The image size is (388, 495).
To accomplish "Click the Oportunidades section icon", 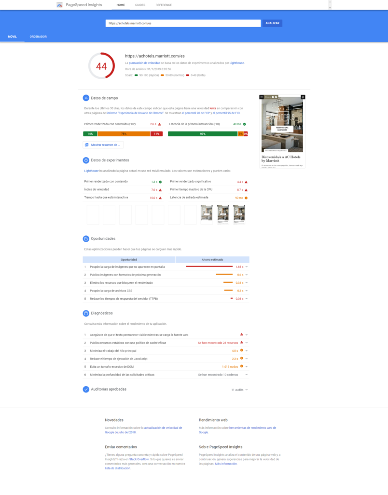I will [x=86, y=238].
